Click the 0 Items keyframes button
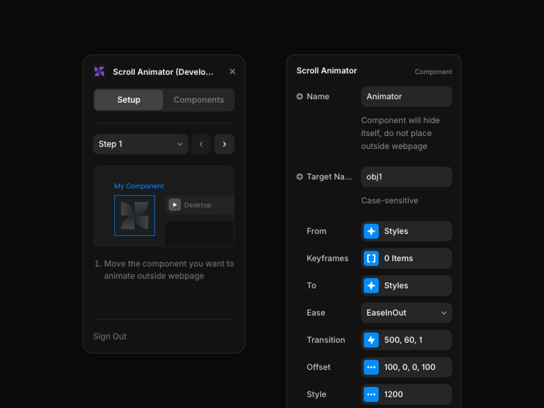Image resolution: width=544 pixels, height=408 pixels. coord(406,258)
